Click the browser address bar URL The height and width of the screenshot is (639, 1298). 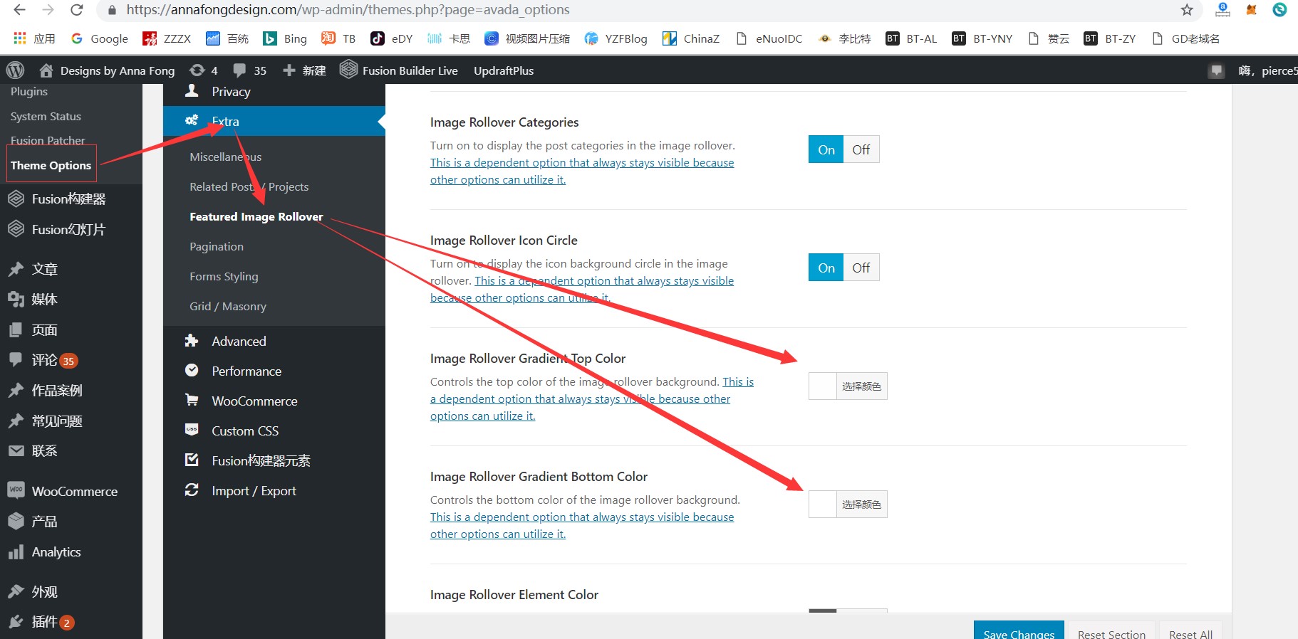(x=348, y=10)
